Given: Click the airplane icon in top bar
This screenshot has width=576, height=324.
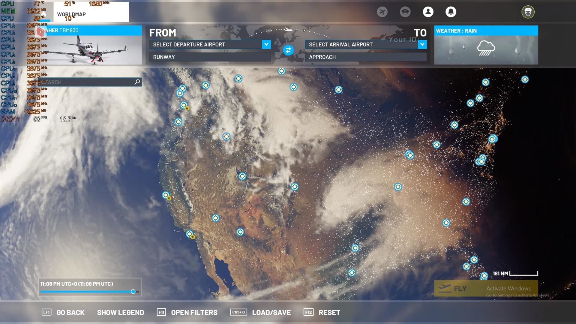Looking at the screenshot, I should 382,12.
